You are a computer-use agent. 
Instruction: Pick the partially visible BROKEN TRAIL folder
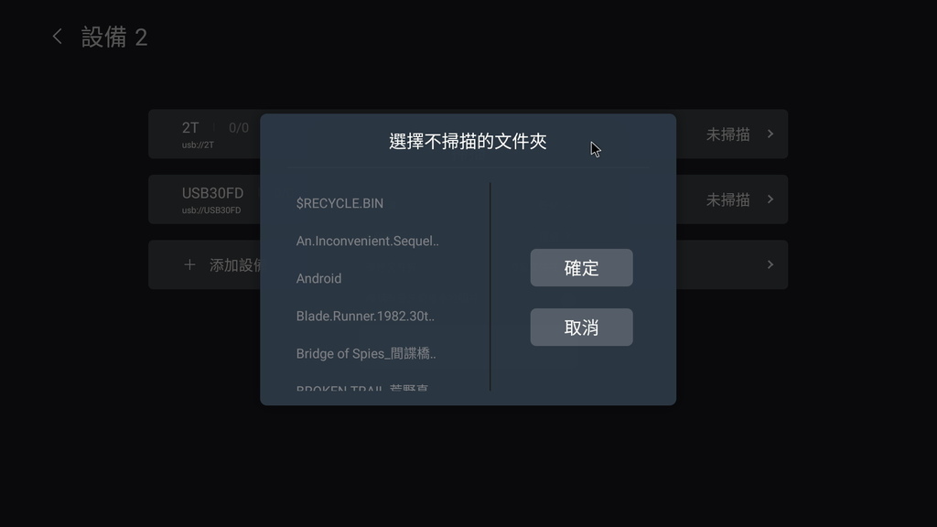point(362,387)
